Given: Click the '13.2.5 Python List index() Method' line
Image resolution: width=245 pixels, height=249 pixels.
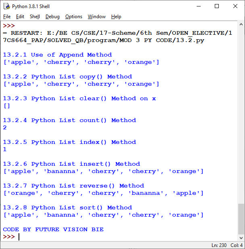Looking at the screenshot, I should pyautogui.click(x=69, y=142).
